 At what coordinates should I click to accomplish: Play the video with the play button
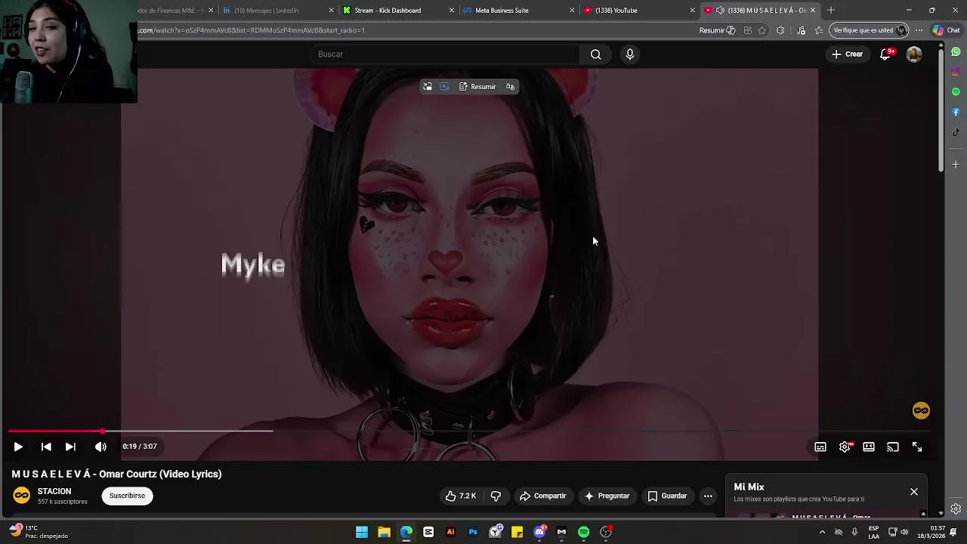click(x=18, y=447)
